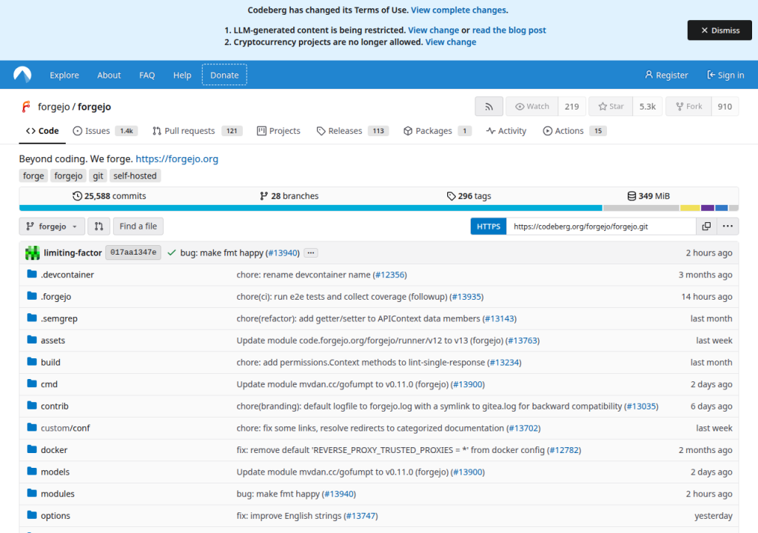
Task: Click the cmd folder icon
Action: [x=33, y=384]
